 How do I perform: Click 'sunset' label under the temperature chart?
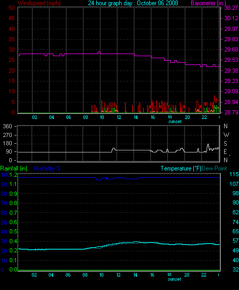pos(174,279)
